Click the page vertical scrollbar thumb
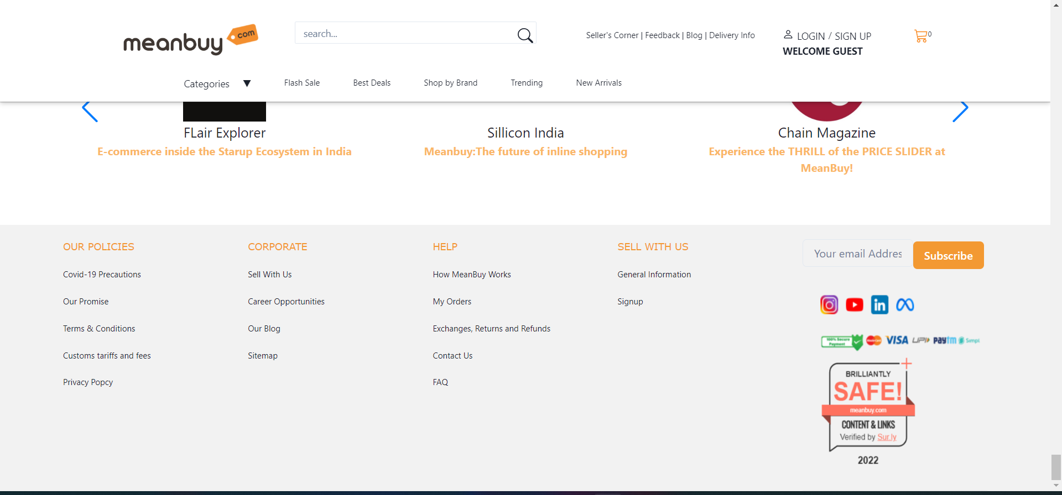The image size is (1062, 495). (1056, 467)
